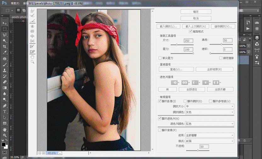Click the 全部復原(R) button
The height and width of the screenshot is (159, 262).
pos(214,69)
